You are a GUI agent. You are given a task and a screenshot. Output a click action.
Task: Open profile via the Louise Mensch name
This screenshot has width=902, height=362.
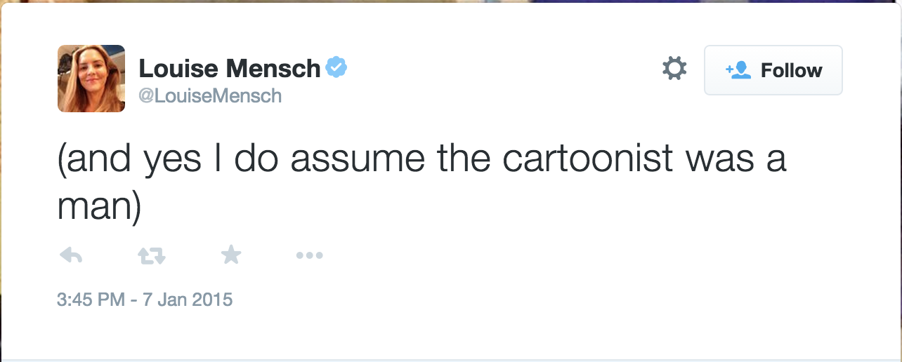pos(229,69)
